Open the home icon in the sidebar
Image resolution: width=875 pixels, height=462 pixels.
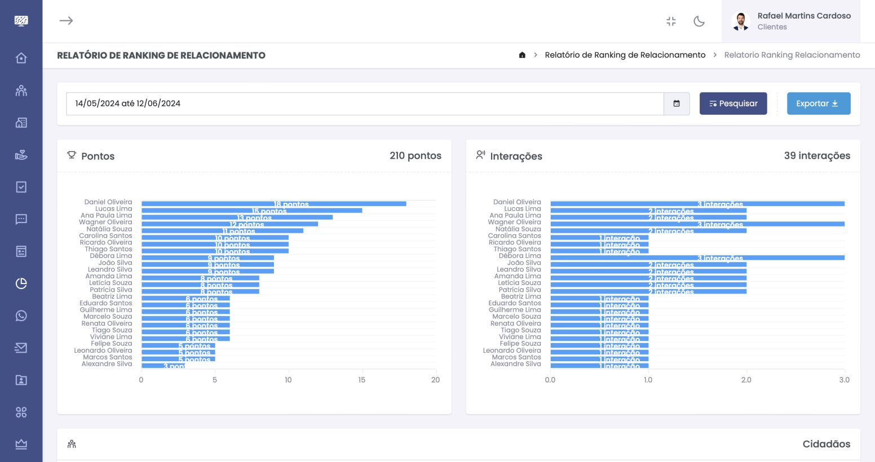(x=21, y=58)
